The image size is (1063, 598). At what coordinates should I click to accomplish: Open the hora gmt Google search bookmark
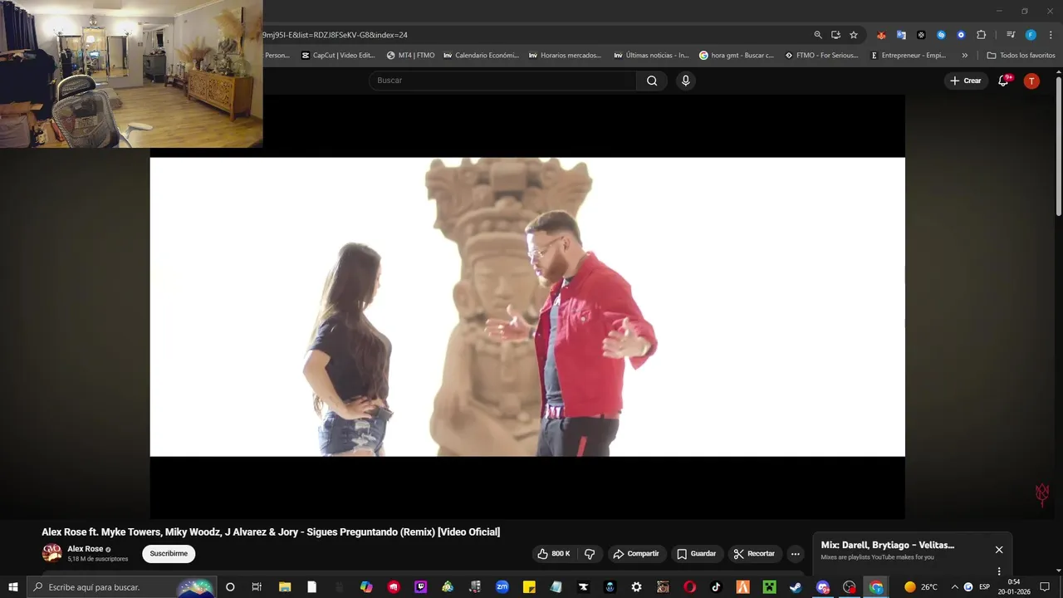pos(737,56)
